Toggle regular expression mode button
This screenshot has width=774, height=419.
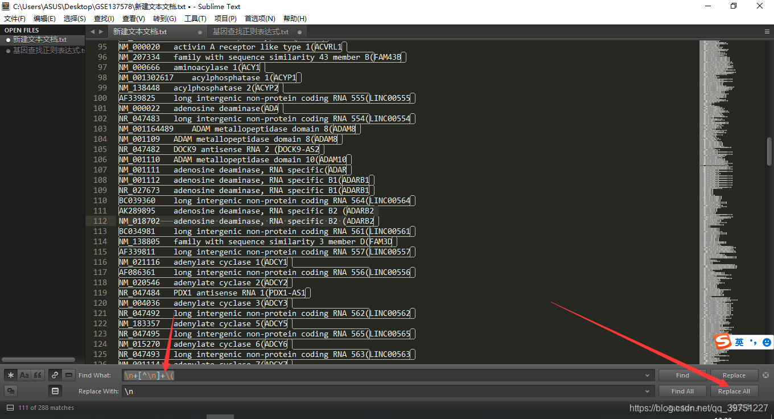pyautogui.click(x=11, y=375)
